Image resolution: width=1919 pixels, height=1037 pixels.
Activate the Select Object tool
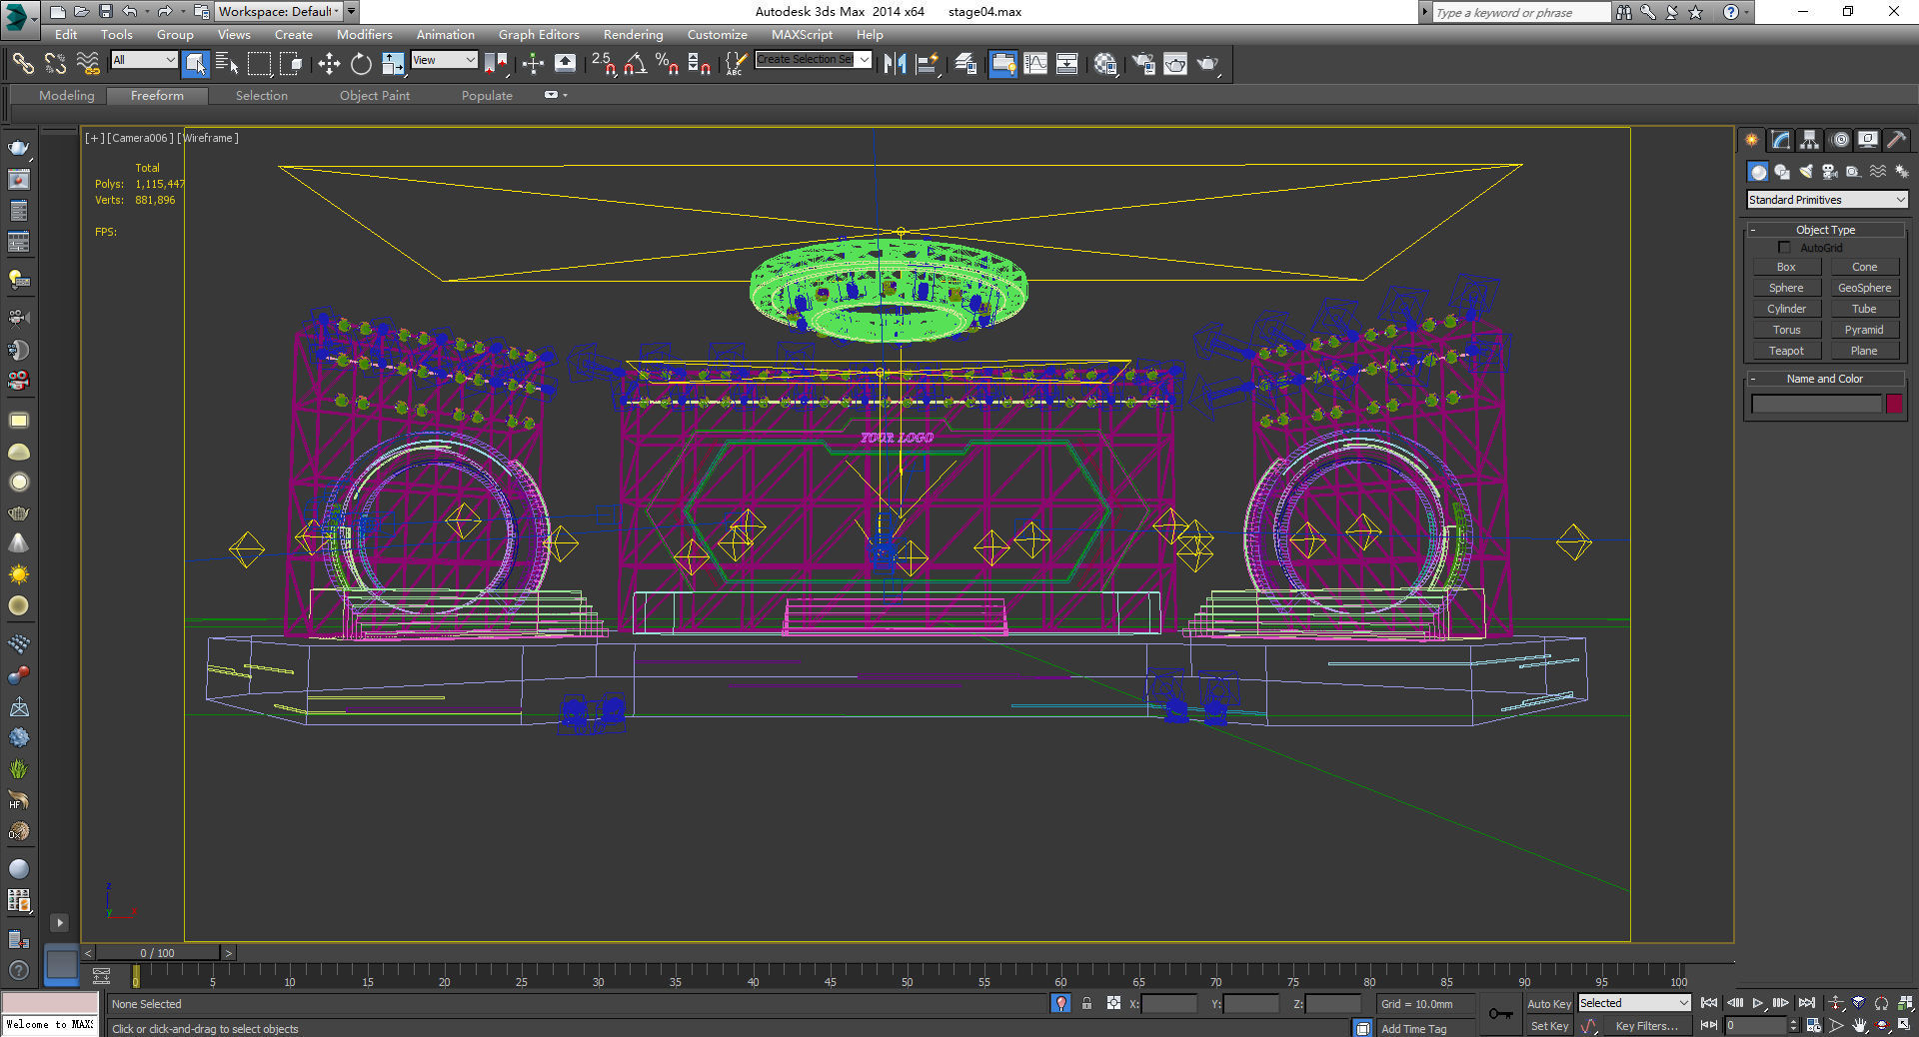[x=195, y=64]
